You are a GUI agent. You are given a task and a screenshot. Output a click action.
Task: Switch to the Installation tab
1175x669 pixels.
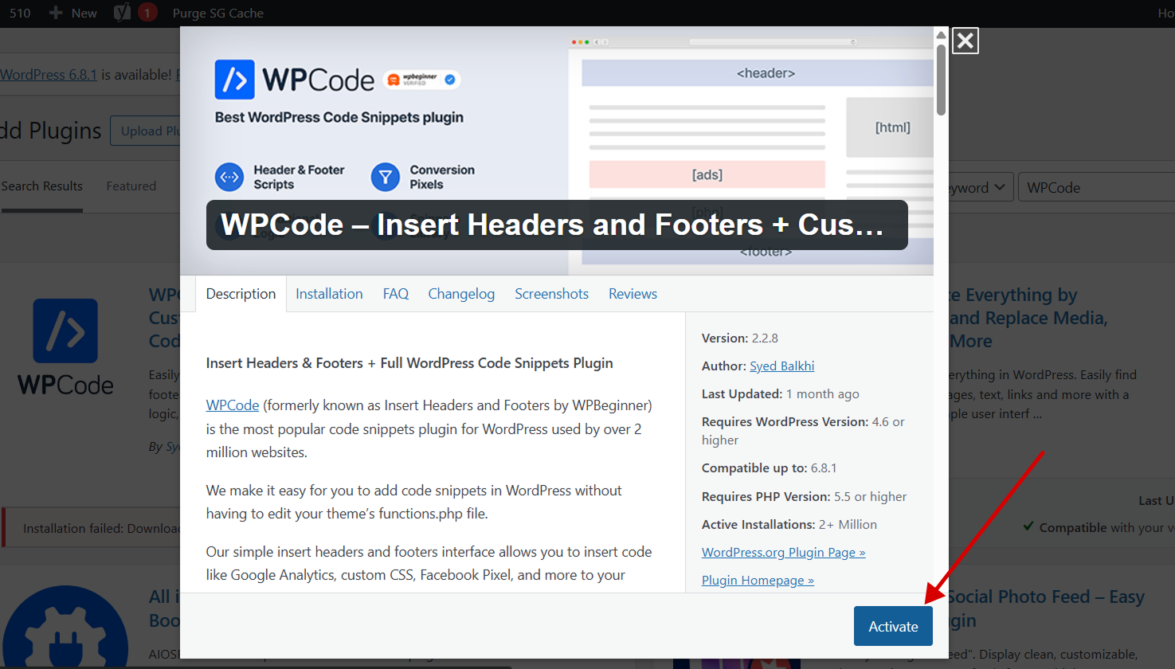329,293
